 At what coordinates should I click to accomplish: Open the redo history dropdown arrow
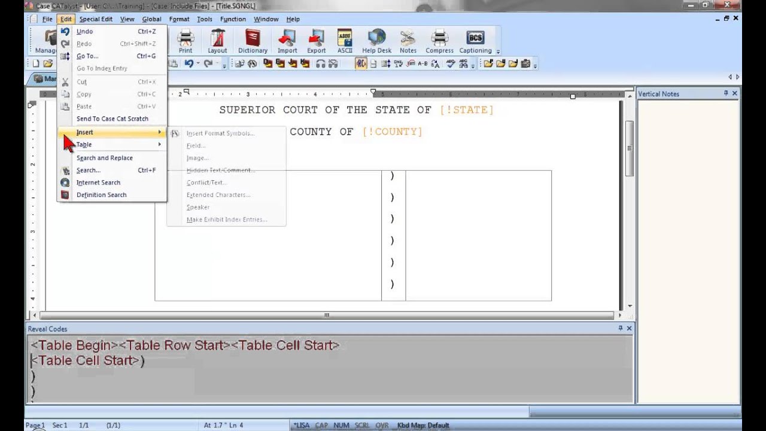click(x=217, y=64)
